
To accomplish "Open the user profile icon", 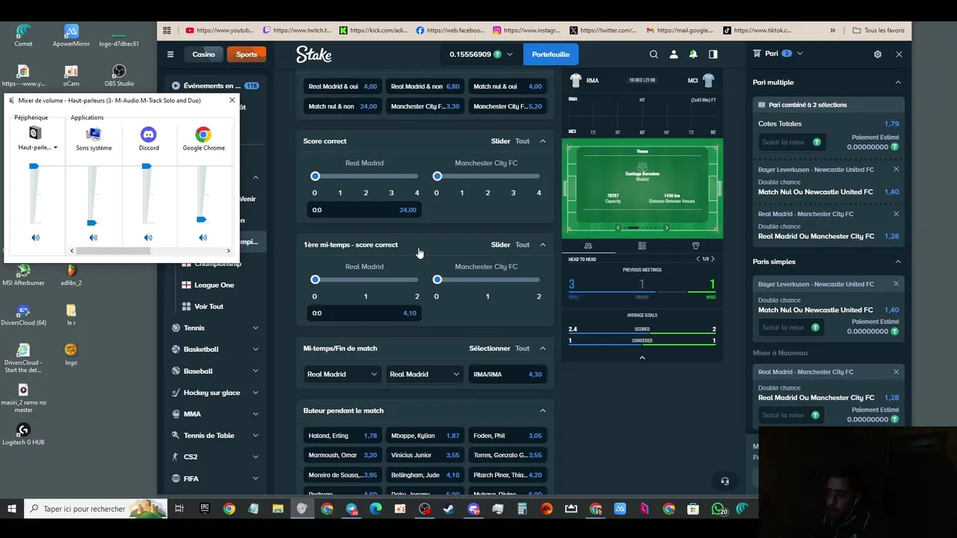I will [674, 54].
